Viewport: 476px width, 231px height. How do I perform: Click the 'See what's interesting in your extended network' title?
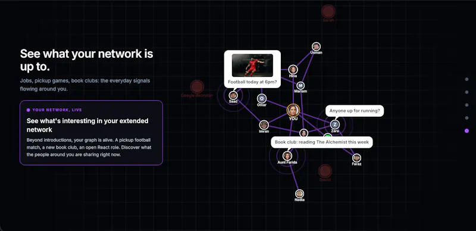coord(87,125)
